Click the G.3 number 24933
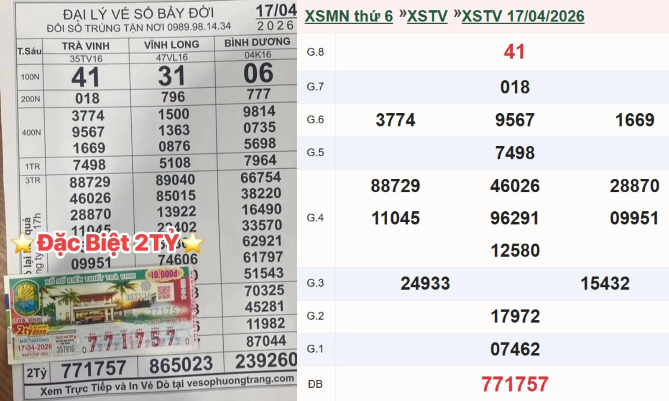Viewport: 669px width, 401px height. 425,283
